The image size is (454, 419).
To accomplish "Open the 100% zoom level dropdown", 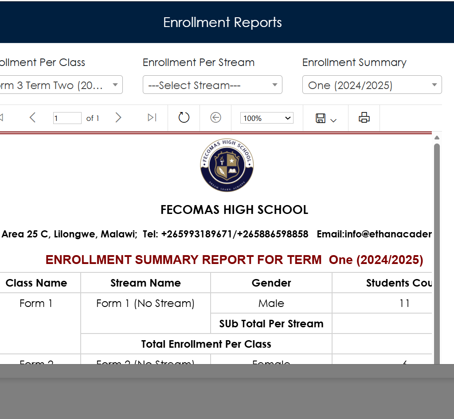I will click(x=266, y=118).
